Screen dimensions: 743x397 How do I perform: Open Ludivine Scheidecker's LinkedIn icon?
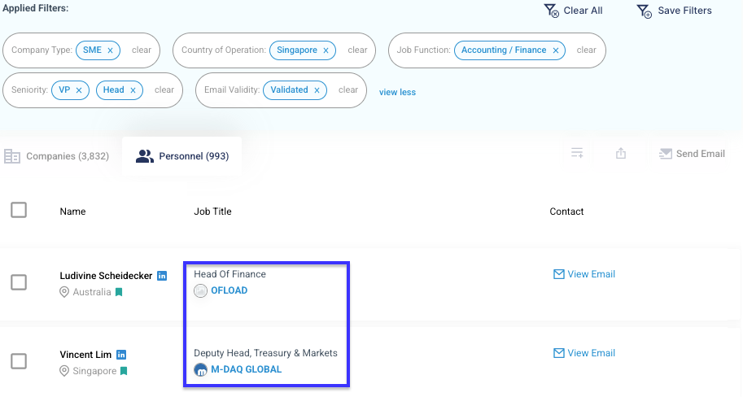(x=162, y=276)
